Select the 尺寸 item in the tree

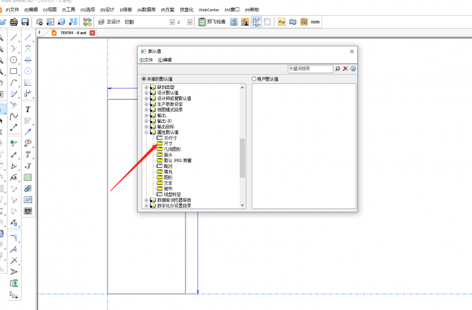[168, 144]
